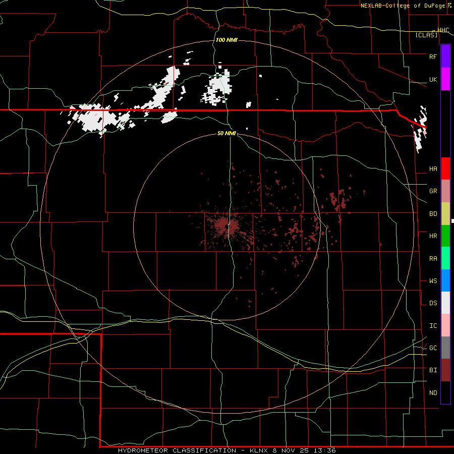Click the 'GR' legend label text
Viewport: 454px width, 454px height.
[x=433, y=191]
